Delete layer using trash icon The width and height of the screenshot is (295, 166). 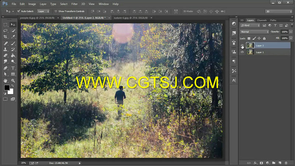(286, 163)
